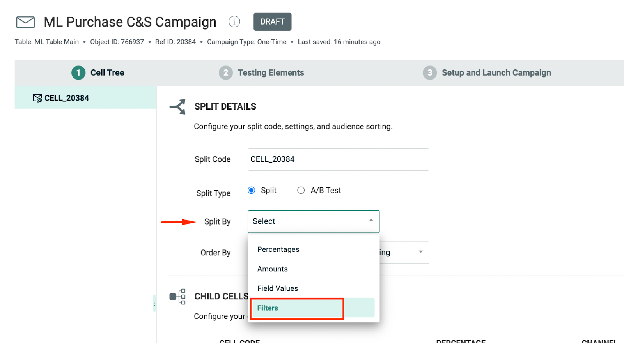Choose Amounts from the Split By list

click(x=272, y=269)
